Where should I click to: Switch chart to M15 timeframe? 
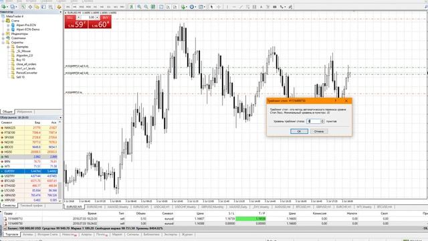click(82, 7)
